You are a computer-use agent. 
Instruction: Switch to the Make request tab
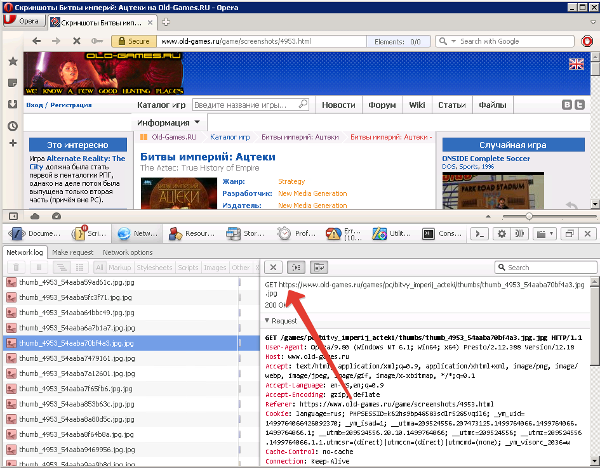click(73, 252)
